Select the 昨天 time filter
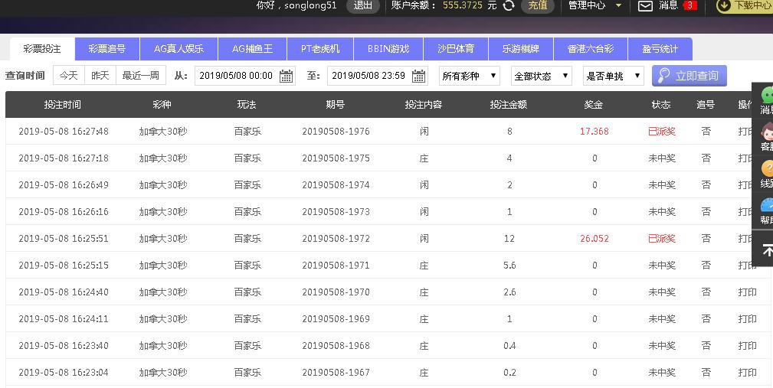Viewport: 773px width, 388px height. point(100,76)
